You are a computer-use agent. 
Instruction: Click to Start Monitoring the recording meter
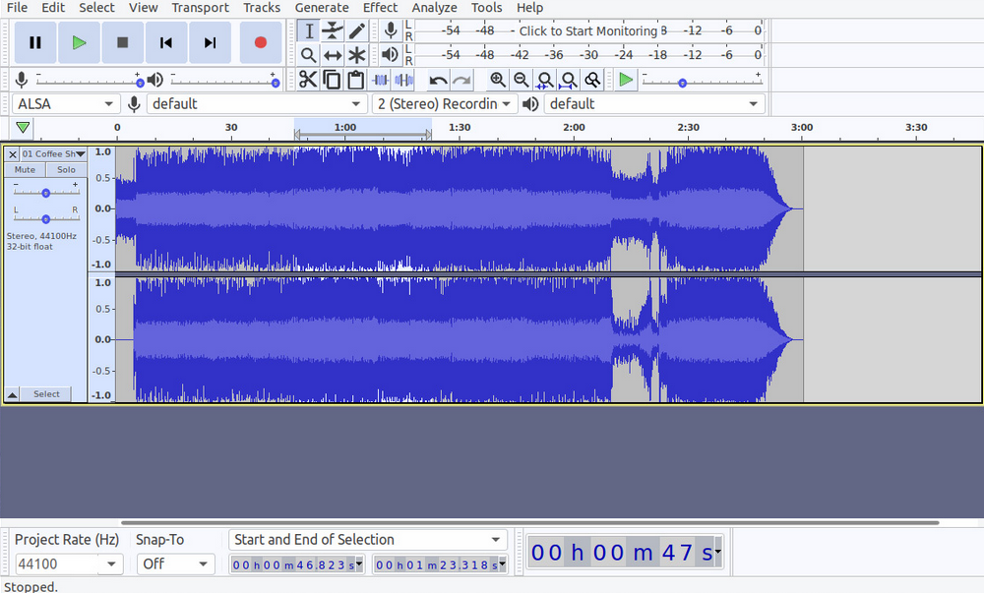(x=591, y=30)
